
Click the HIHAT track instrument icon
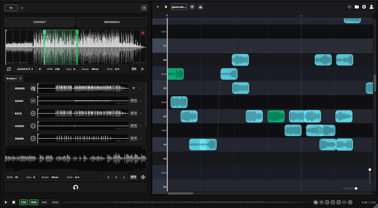pos(33,101)
